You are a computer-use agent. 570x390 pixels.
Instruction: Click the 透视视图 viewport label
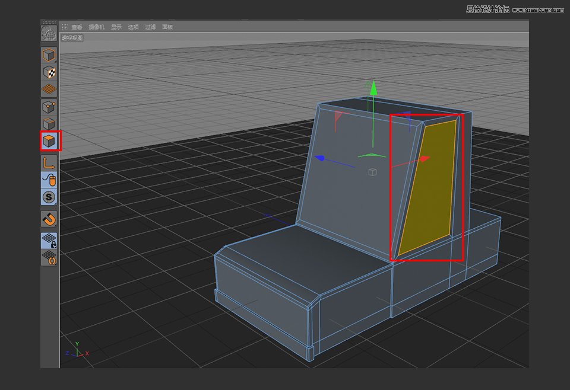click(71, 37)
